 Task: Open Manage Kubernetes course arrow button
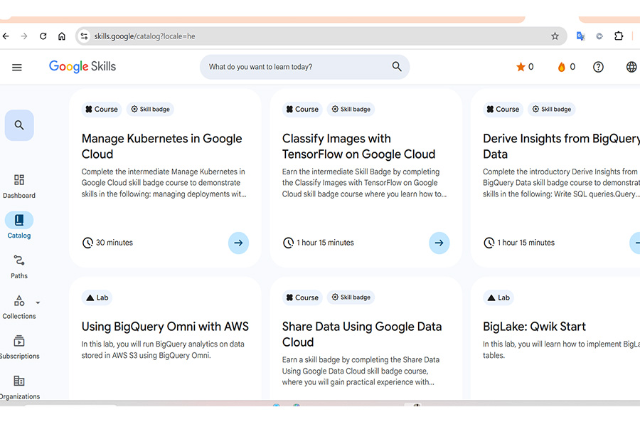(238, 243)
